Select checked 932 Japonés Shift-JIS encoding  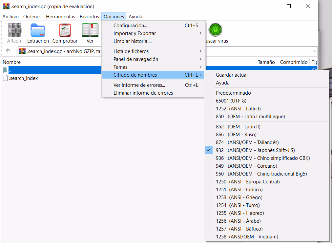pyautogui.click(x=255, y=150)
